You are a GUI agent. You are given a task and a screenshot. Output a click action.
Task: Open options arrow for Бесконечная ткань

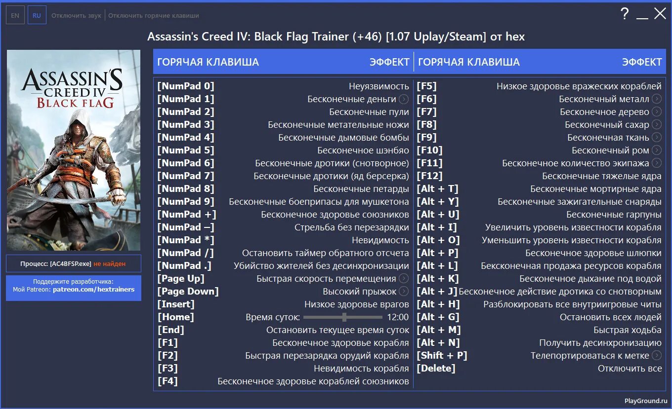click(x=657, y=138)
